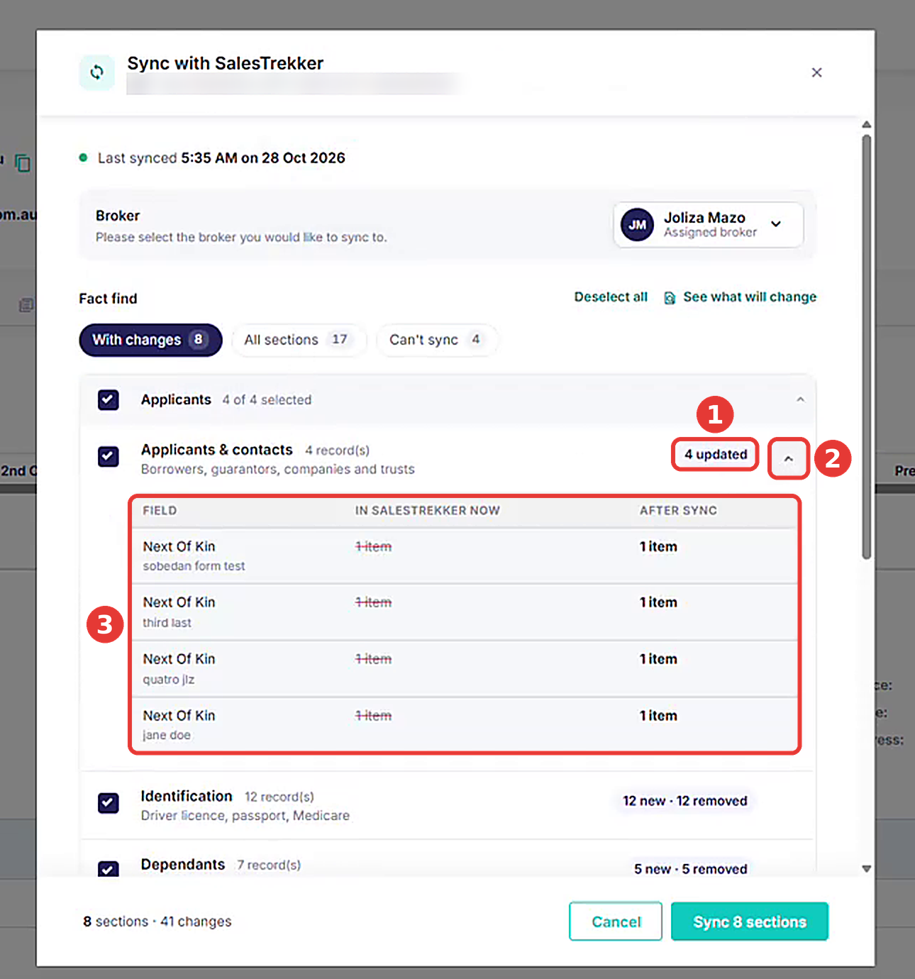Switch to the All sections tab
Viewport: 915px width, 979px height.
click(299, 340)
